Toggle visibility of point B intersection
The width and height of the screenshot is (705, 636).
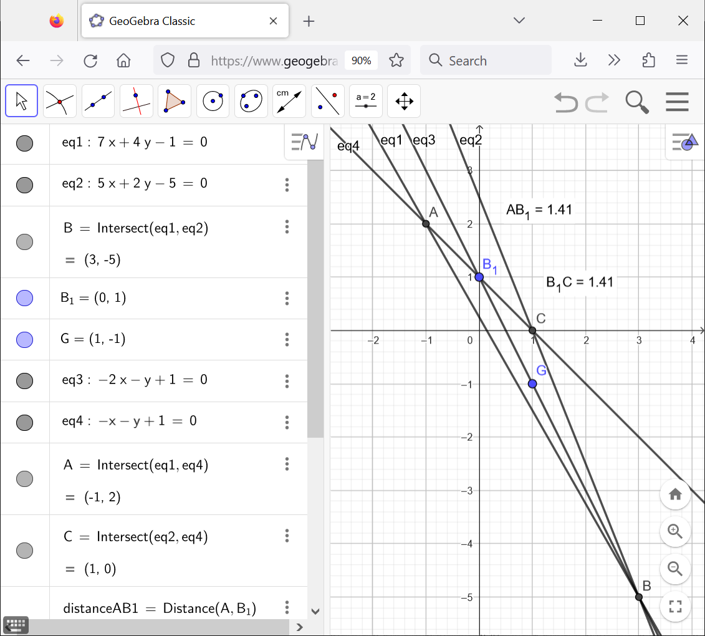pos(25,241)
